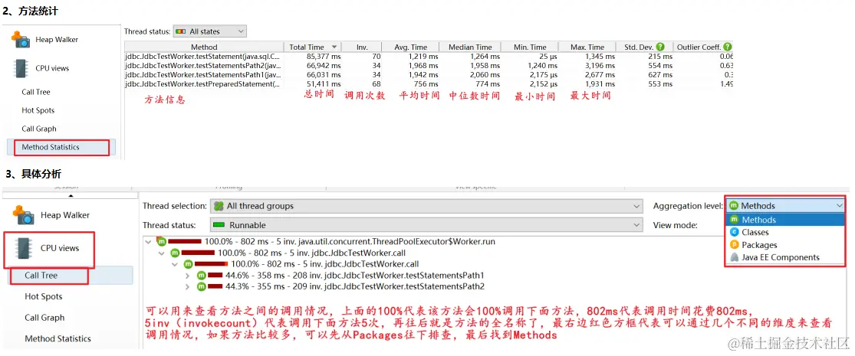Open Thread status All states dropdown
Viewport: 855px width, 356px height.
[209, 31]
